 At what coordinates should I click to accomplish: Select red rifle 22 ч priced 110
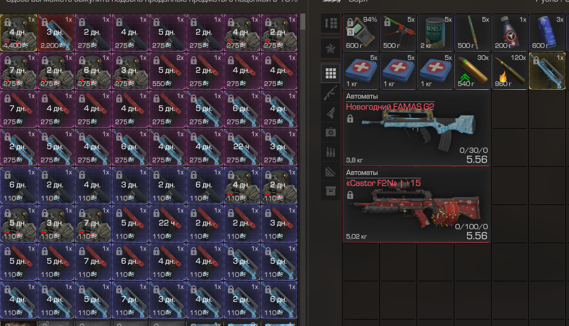[168, 224]
